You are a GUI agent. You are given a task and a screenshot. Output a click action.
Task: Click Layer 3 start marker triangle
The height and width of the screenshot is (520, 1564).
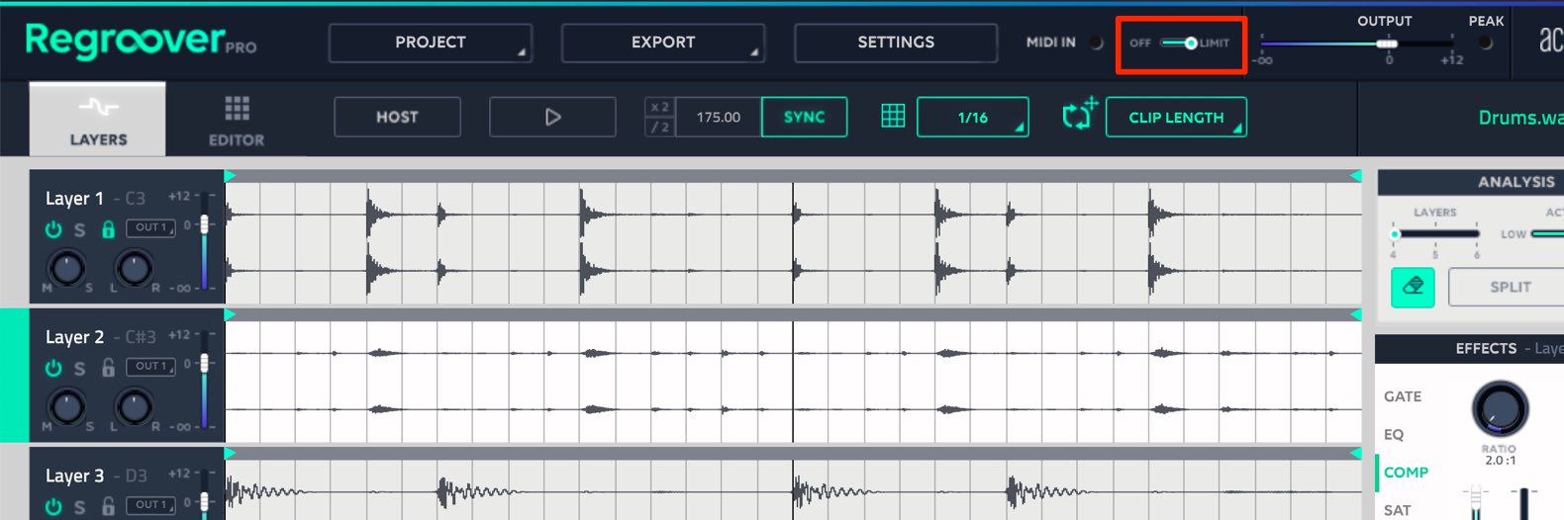231,453
